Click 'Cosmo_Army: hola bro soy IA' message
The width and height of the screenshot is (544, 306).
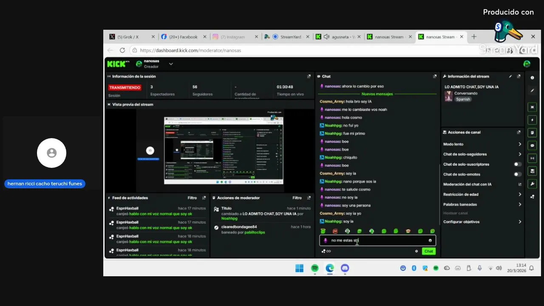pos(346,102)
